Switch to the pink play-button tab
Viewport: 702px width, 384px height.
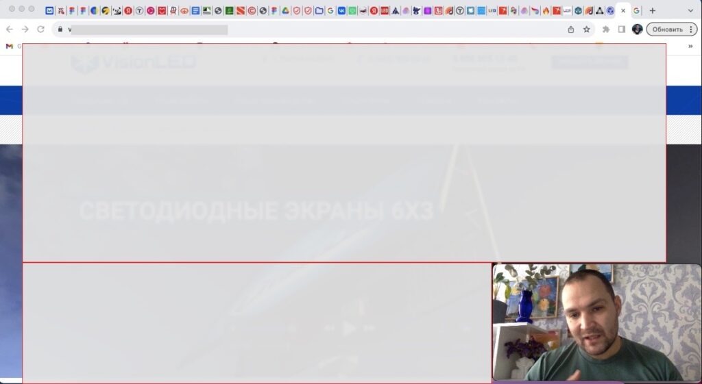click(150, 11)
